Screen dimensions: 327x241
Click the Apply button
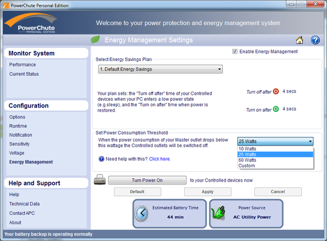pyautogui.click(x=208, y=192)
